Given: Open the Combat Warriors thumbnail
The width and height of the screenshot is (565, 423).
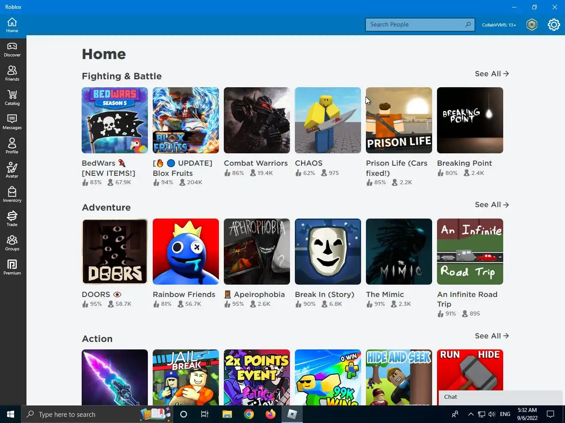Looking at the screenshot, I should point(257,120).
